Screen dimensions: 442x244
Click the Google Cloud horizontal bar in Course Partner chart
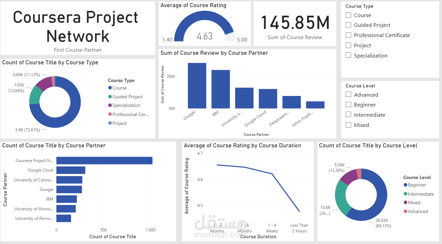(x=71, y=170)
